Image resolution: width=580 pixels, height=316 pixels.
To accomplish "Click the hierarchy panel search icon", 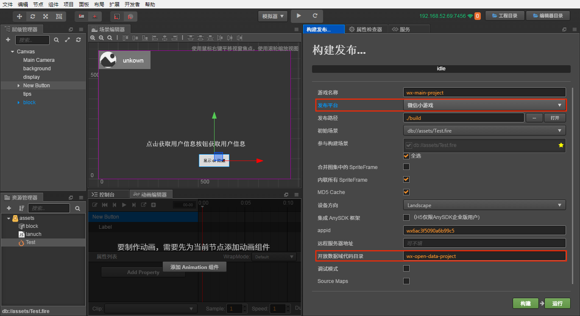I will [56, 40].
